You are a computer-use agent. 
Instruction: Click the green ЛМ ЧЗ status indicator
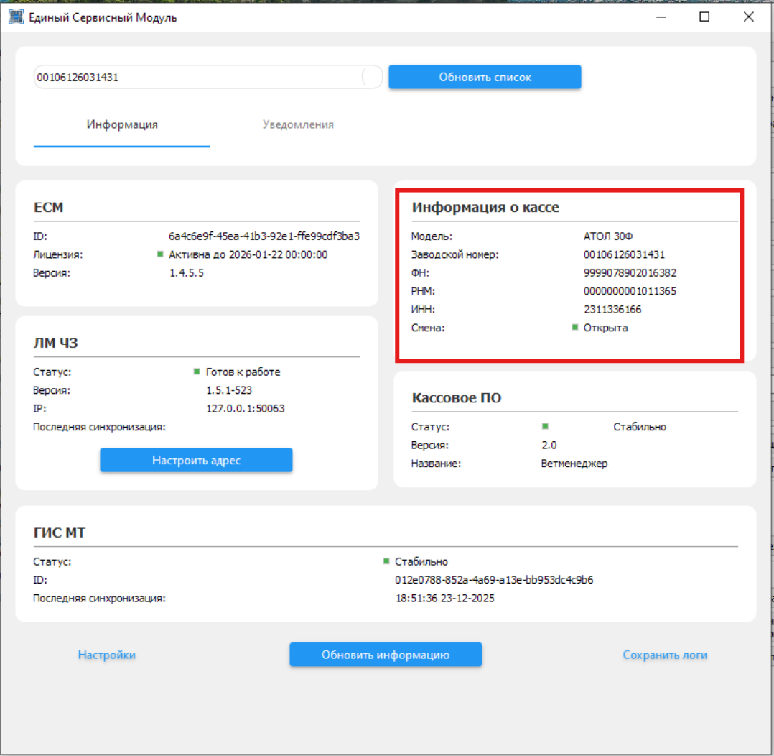click(x=197, y=372)
